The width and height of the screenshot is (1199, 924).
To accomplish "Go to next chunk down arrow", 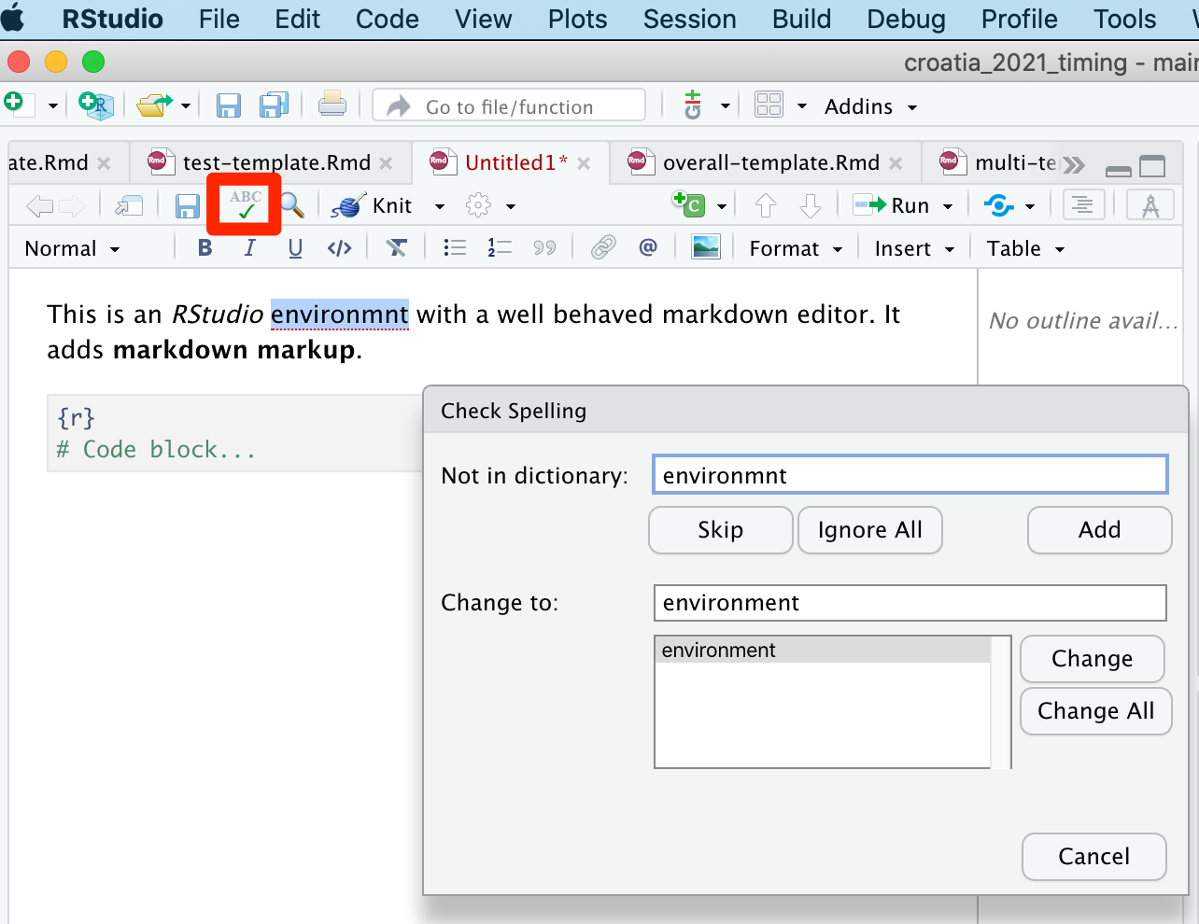I will pos(811,205).
